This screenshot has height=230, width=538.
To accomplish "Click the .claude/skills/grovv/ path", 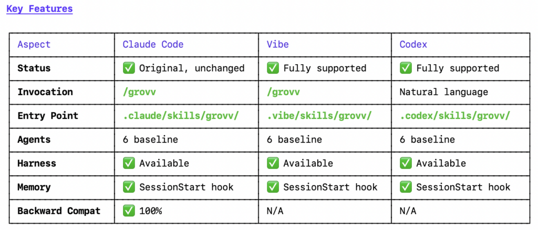I will [181, 116].
